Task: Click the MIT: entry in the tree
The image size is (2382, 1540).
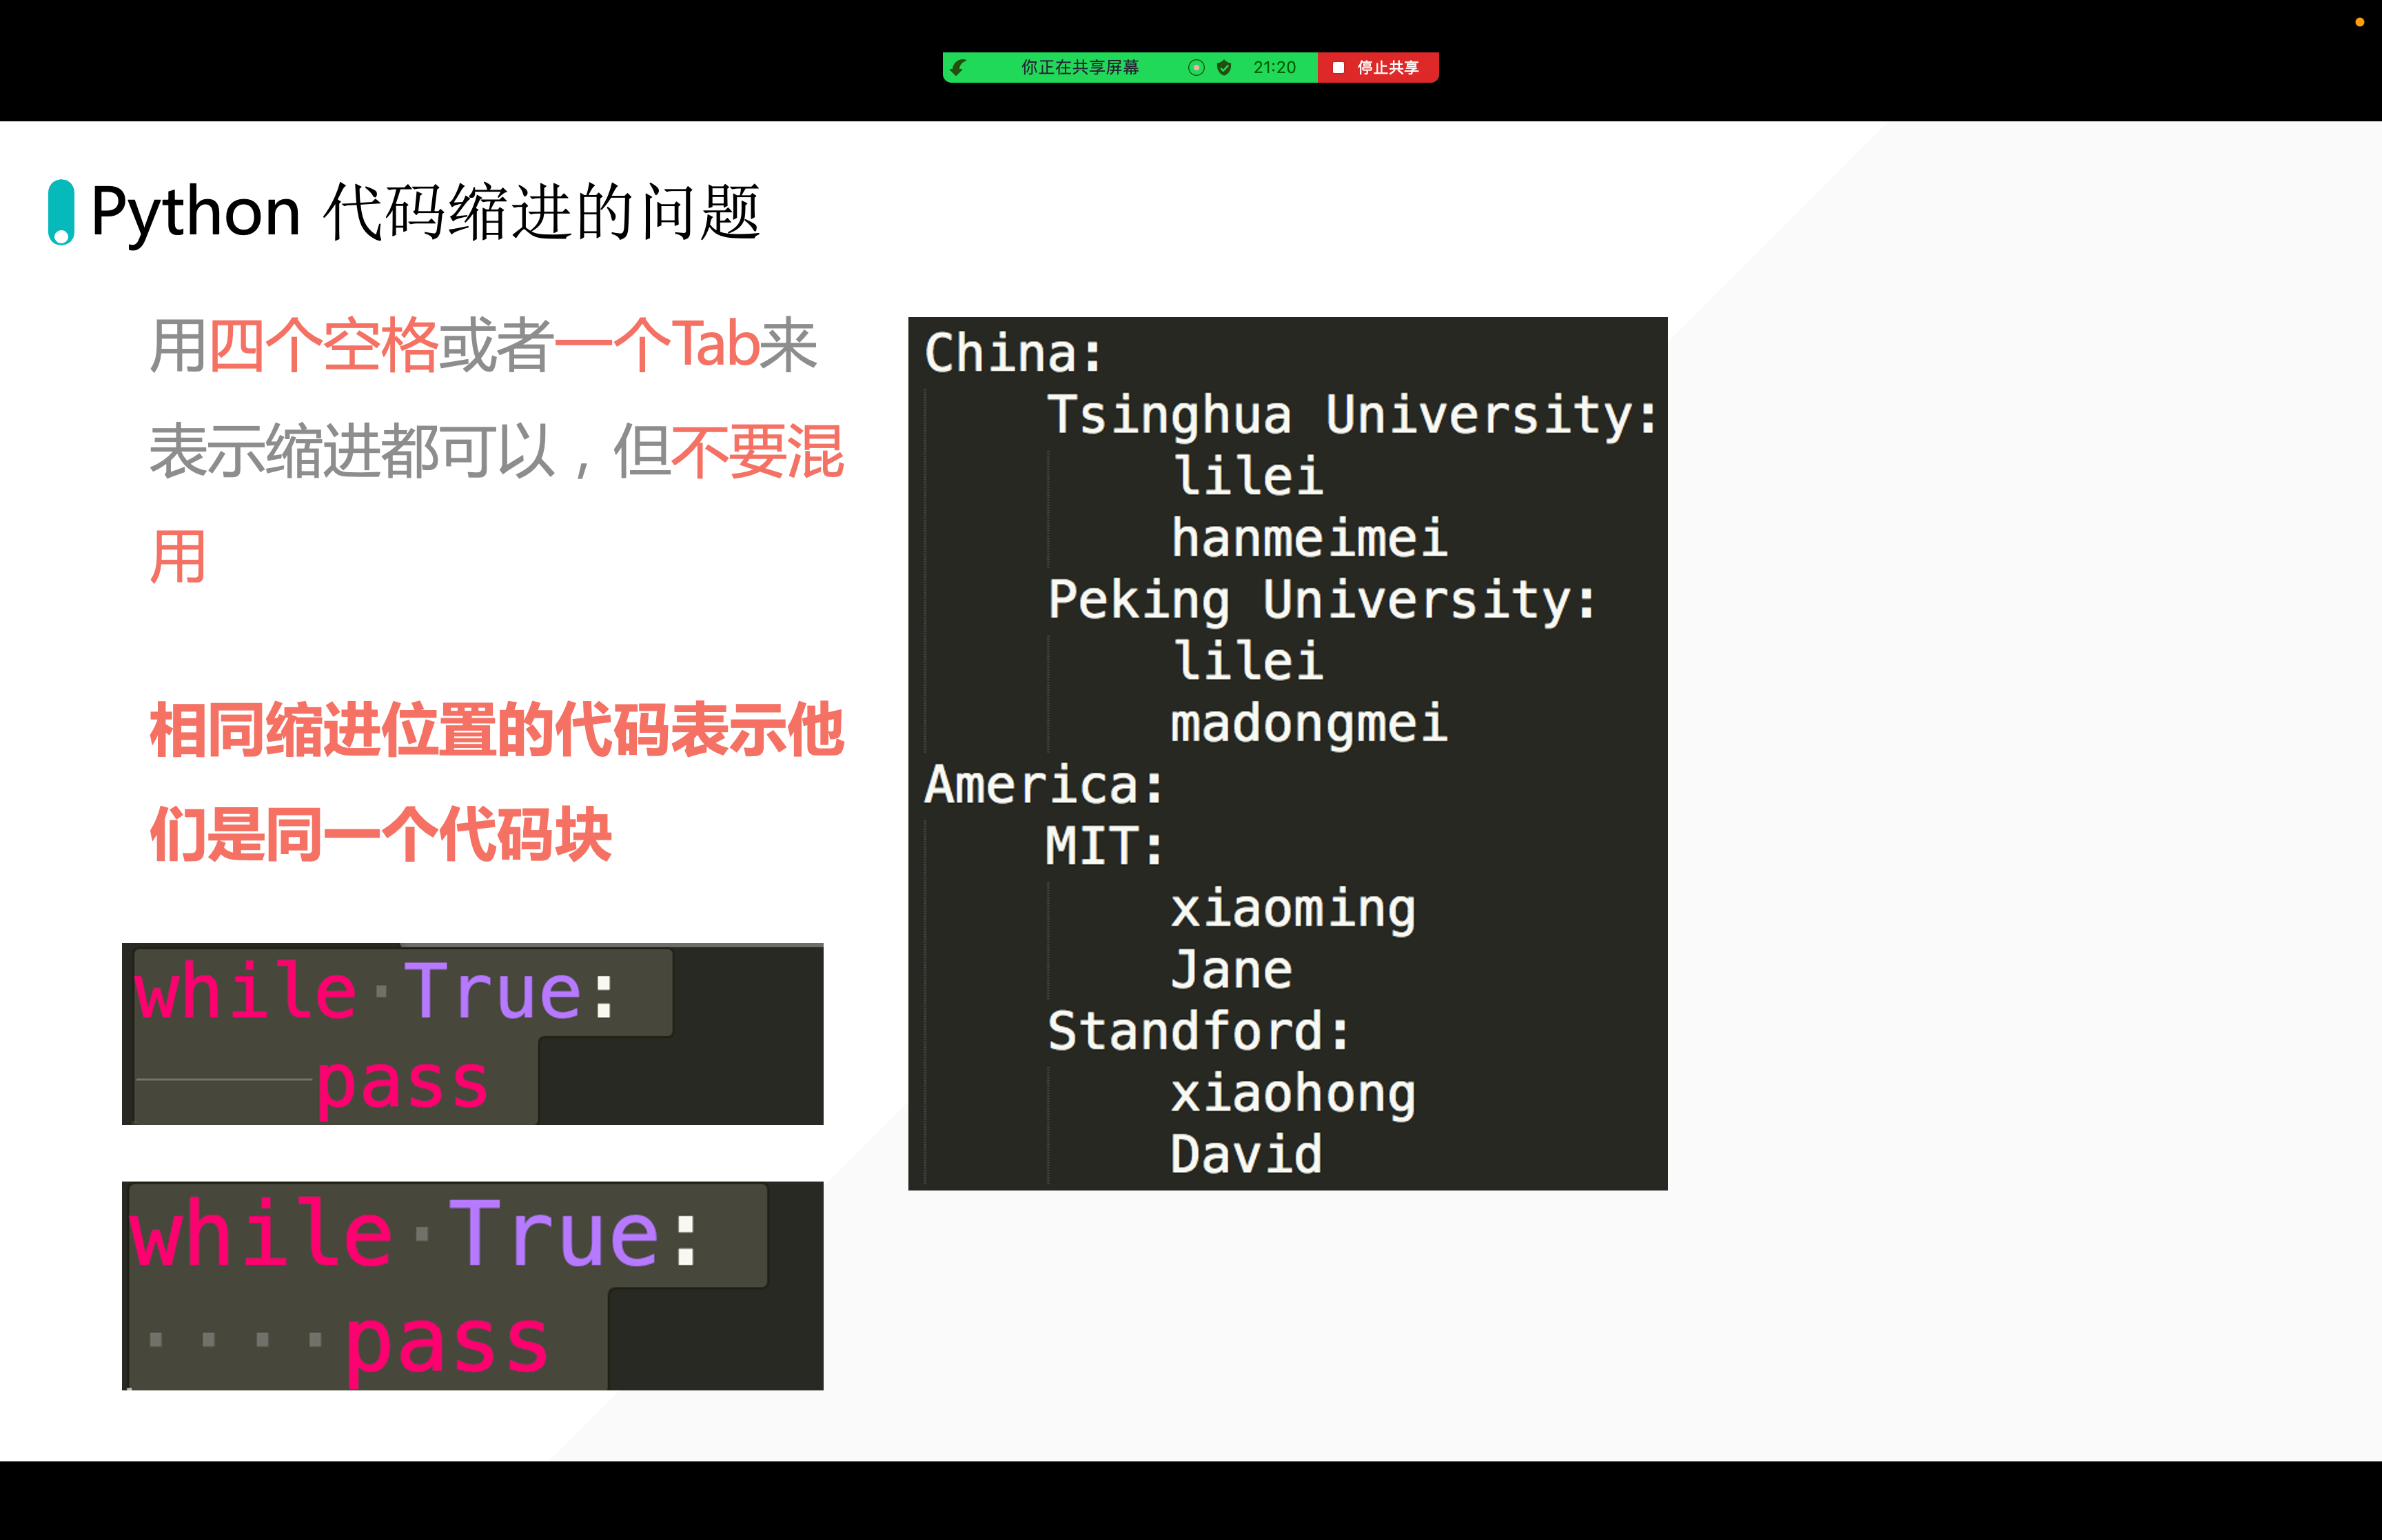Action: pyautogui.click(x=1105, y=846)
